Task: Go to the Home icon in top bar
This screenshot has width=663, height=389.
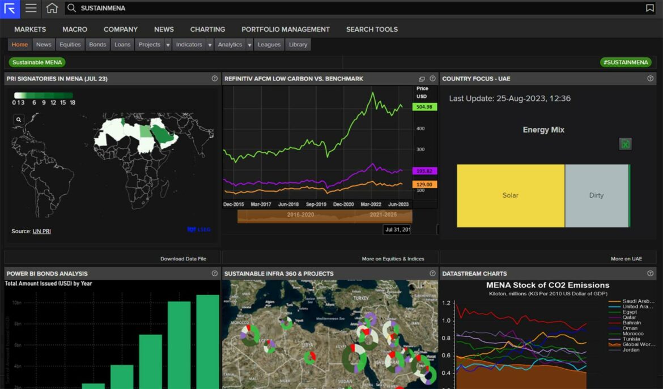Action: pyautogui.click(x=52, y=8)
